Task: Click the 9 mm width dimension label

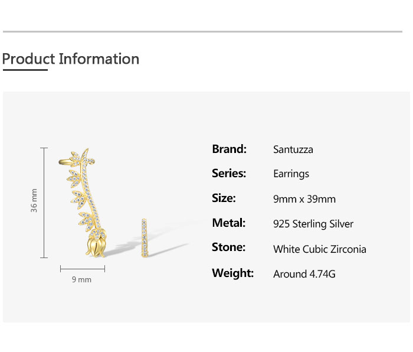Action: pyautogui.click(x=82, y=279)
